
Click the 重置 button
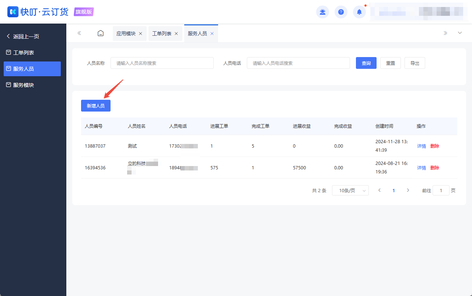(391, 63)
